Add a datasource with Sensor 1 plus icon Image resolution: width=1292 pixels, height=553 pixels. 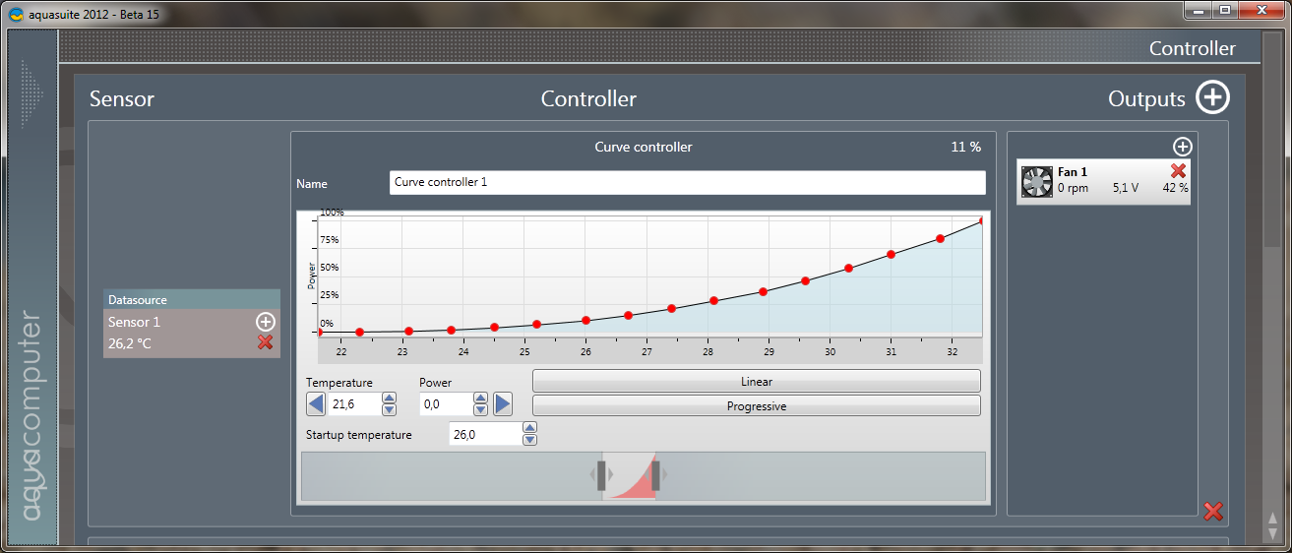[x=265, y=322]
